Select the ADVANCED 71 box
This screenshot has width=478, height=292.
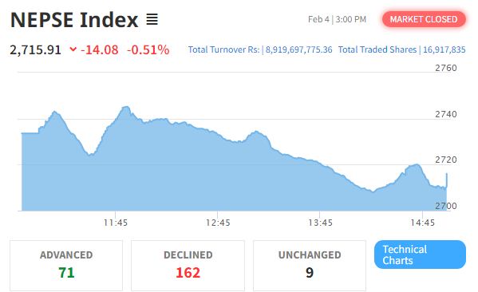(x=66, y=266)
